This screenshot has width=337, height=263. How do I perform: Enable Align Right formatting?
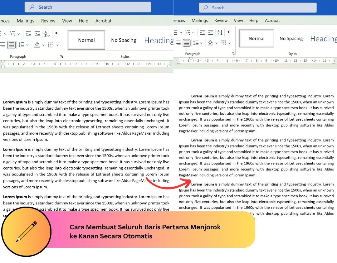coord(2,45)
